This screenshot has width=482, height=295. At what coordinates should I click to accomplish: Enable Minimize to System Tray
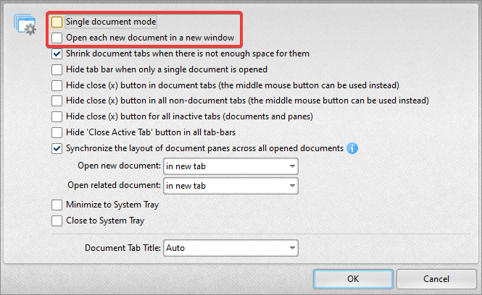click(57, 205)
